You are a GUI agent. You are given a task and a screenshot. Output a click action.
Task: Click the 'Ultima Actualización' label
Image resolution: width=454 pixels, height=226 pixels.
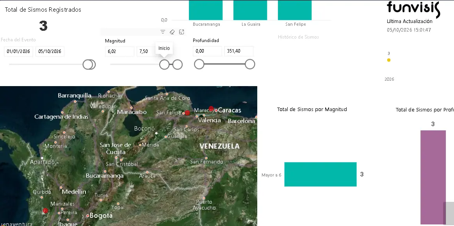point(409,21)
